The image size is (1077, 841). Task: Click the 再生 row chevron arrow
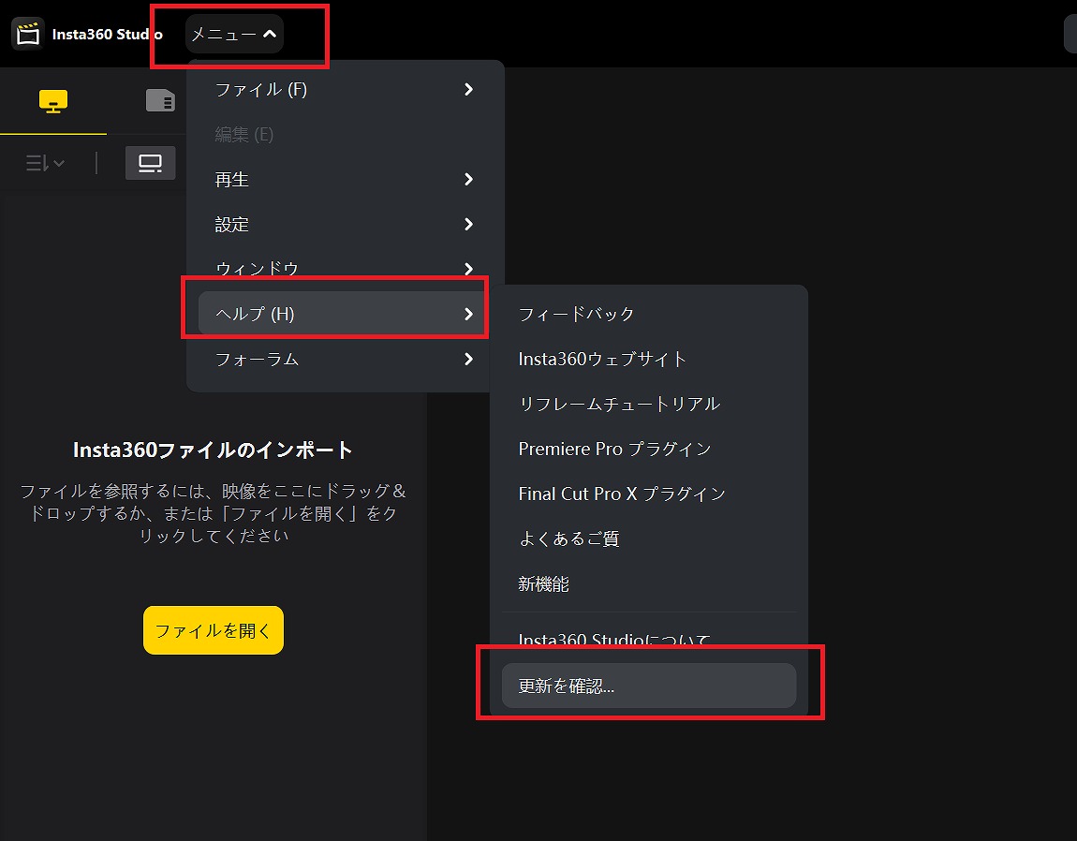[468, 179]
